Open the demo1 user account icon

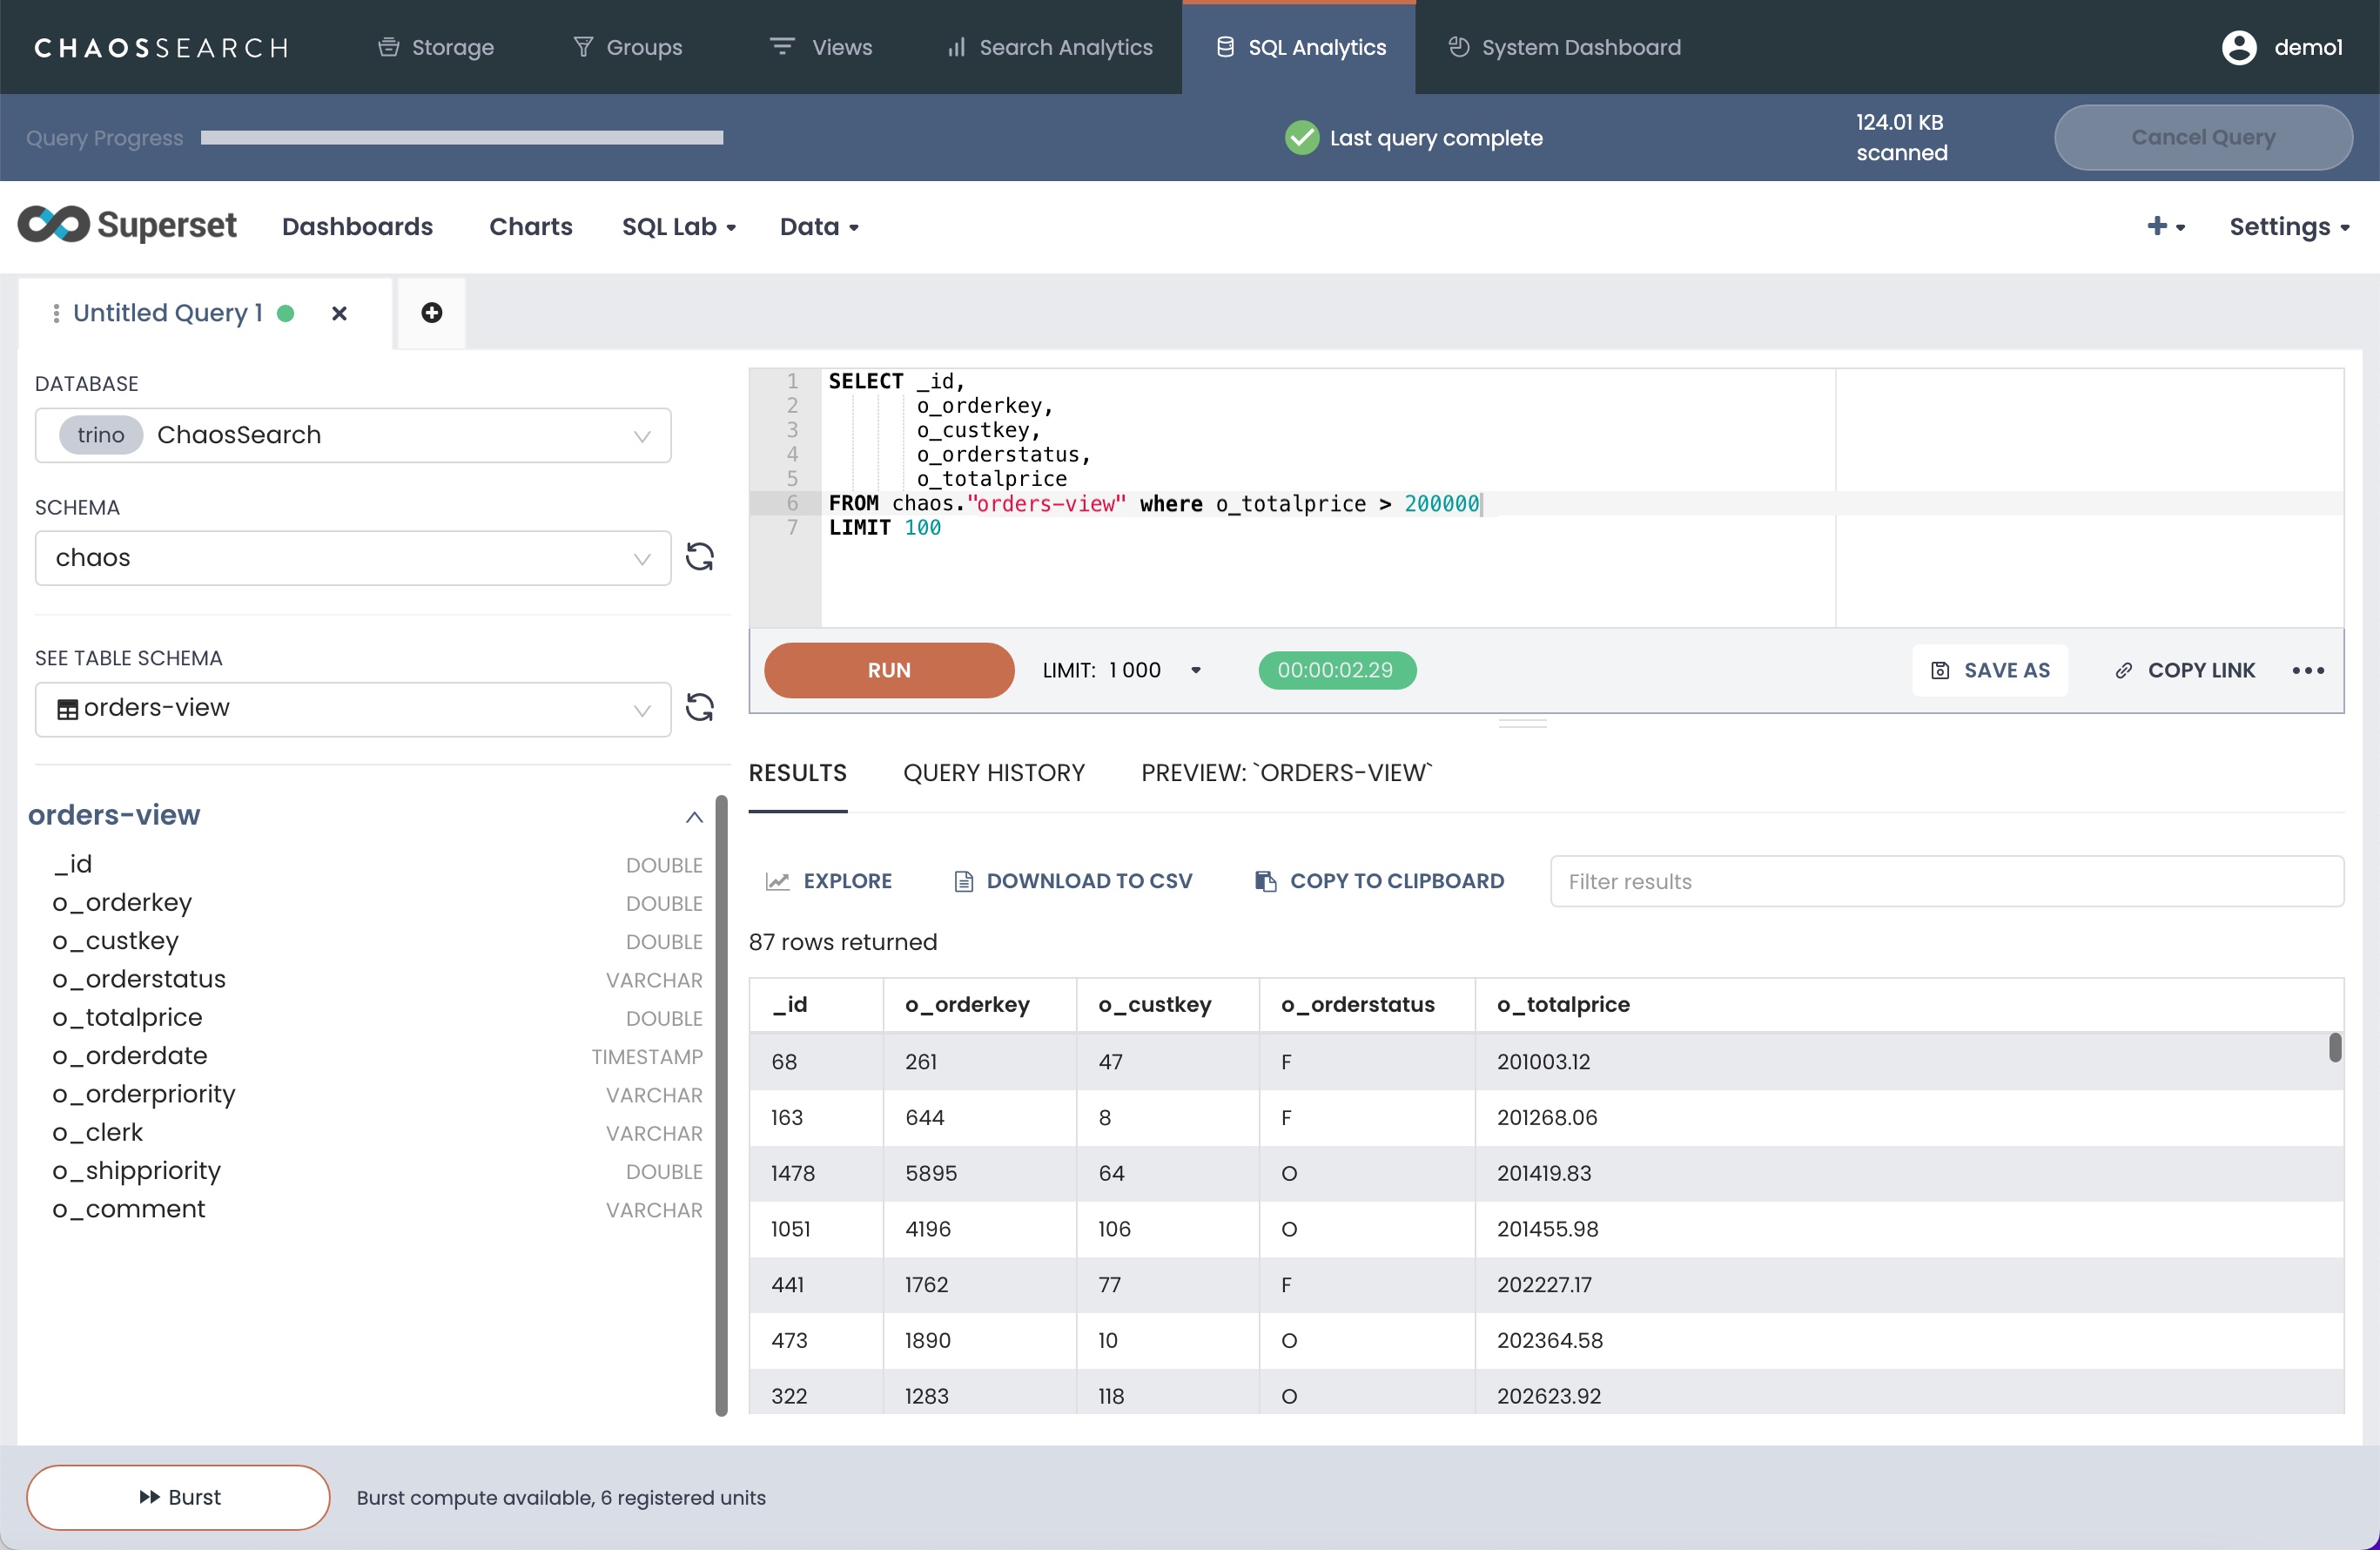2238,48
